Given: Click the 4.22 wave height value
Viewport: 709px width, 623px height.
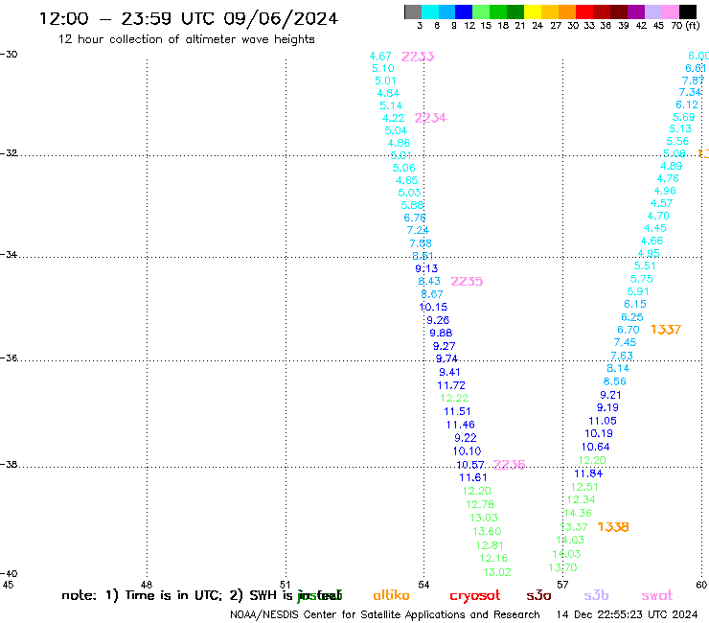Looking at the screenshot, I should pos(393,118).
